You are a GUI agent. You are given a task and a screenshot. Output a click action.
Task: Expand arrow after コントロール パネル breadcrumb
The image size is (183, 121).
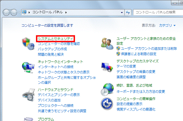66,12
